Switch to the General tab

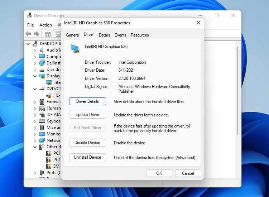73,35
